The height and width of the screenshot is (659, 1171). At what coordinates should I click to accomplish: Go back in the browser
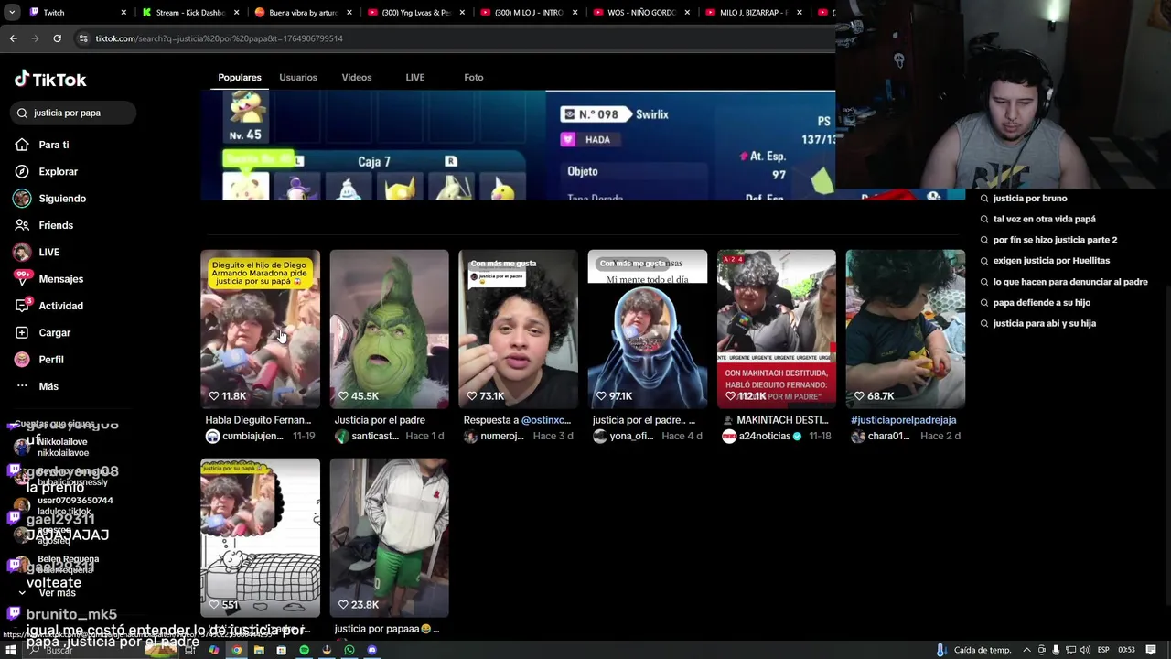[x=13, y=38]
